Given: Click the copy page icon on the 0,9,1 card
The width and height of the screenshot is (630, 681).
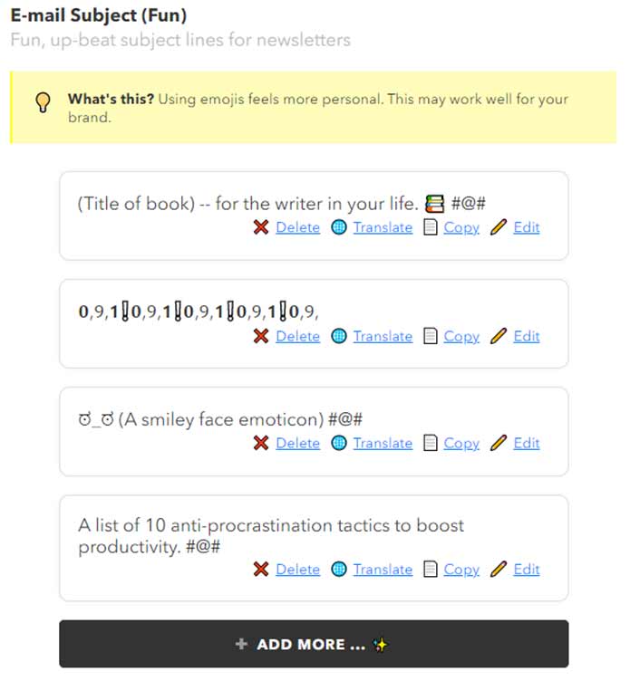Looking at the screenshot, I should [x=431, y=336].
